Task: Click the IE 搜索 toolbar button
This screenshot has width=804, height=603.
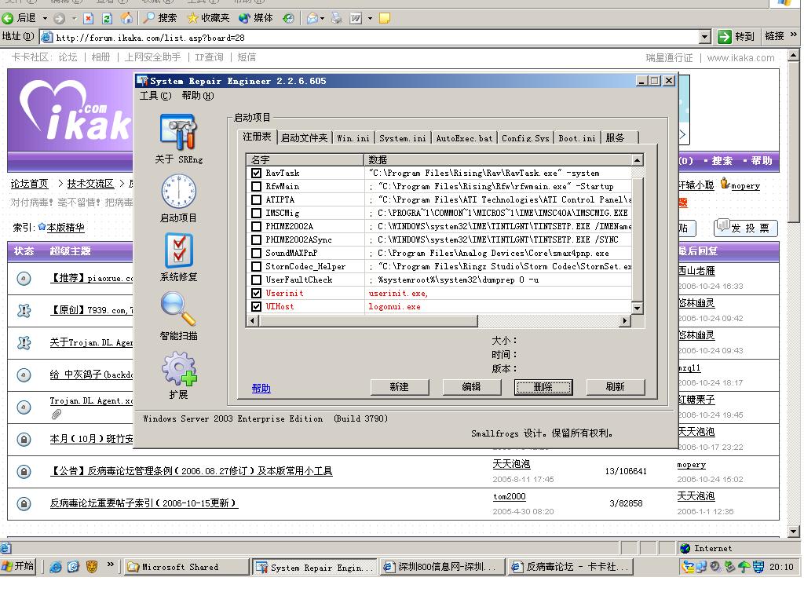Action: click(159, 18)
